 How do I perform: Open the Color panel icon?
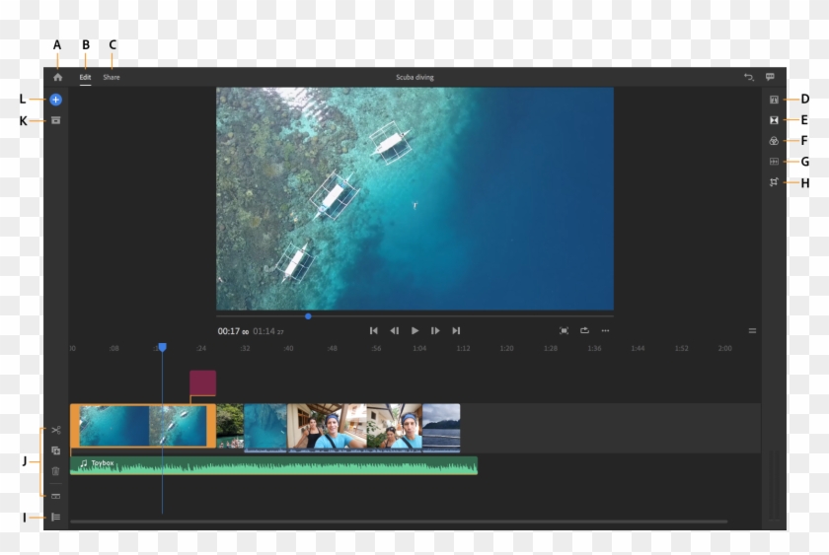tap(774, 141)
